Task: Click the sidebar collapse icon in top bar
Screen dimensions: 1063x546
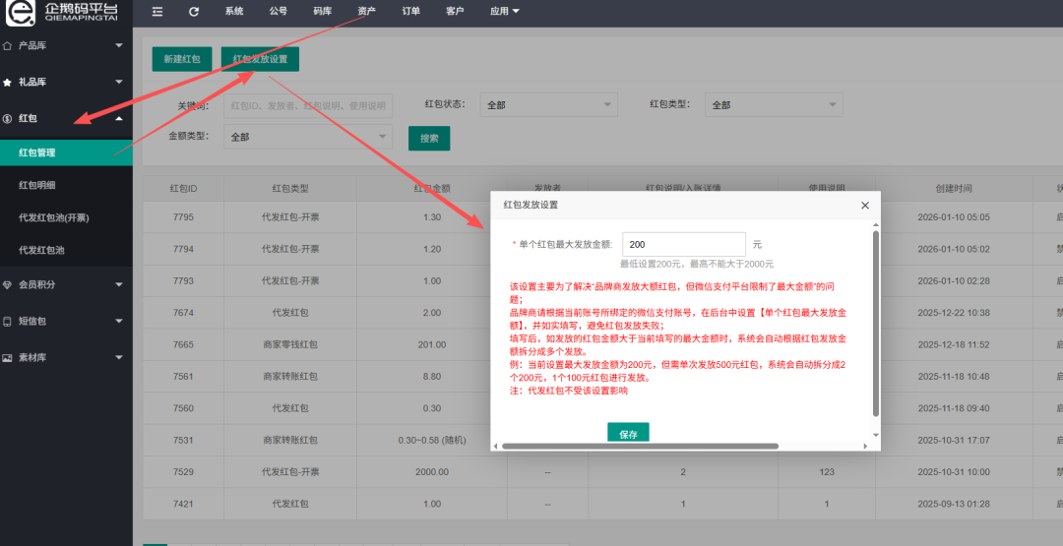Action: click(x=157, y=11)
